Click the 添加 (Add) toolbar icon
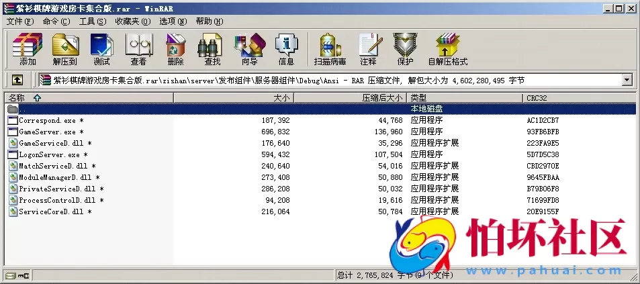The height and width of the screenshot is (284, 640). tap(28, 49)
